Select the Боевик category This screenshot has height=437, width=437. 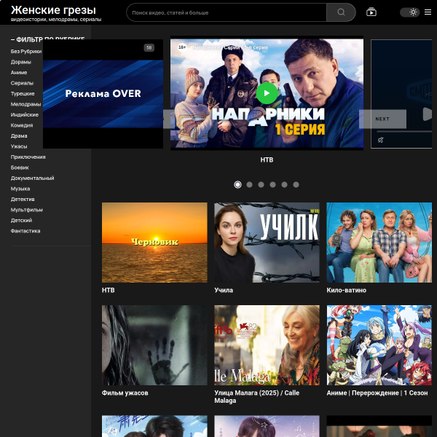20,168
